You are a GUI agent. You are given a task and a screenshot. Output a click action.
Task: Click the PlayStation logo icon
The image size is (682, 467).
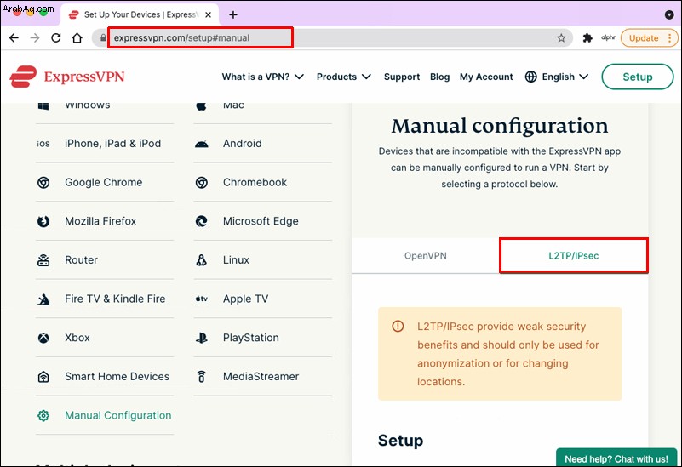(202, 338)
